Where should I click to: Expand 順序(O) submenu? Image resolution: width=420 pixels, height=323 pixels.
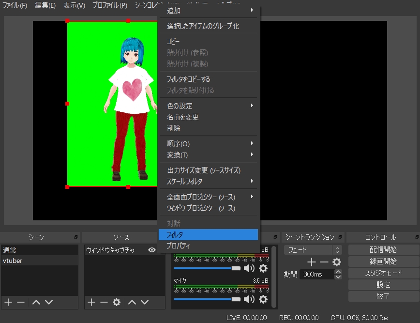tap(208, 144)
